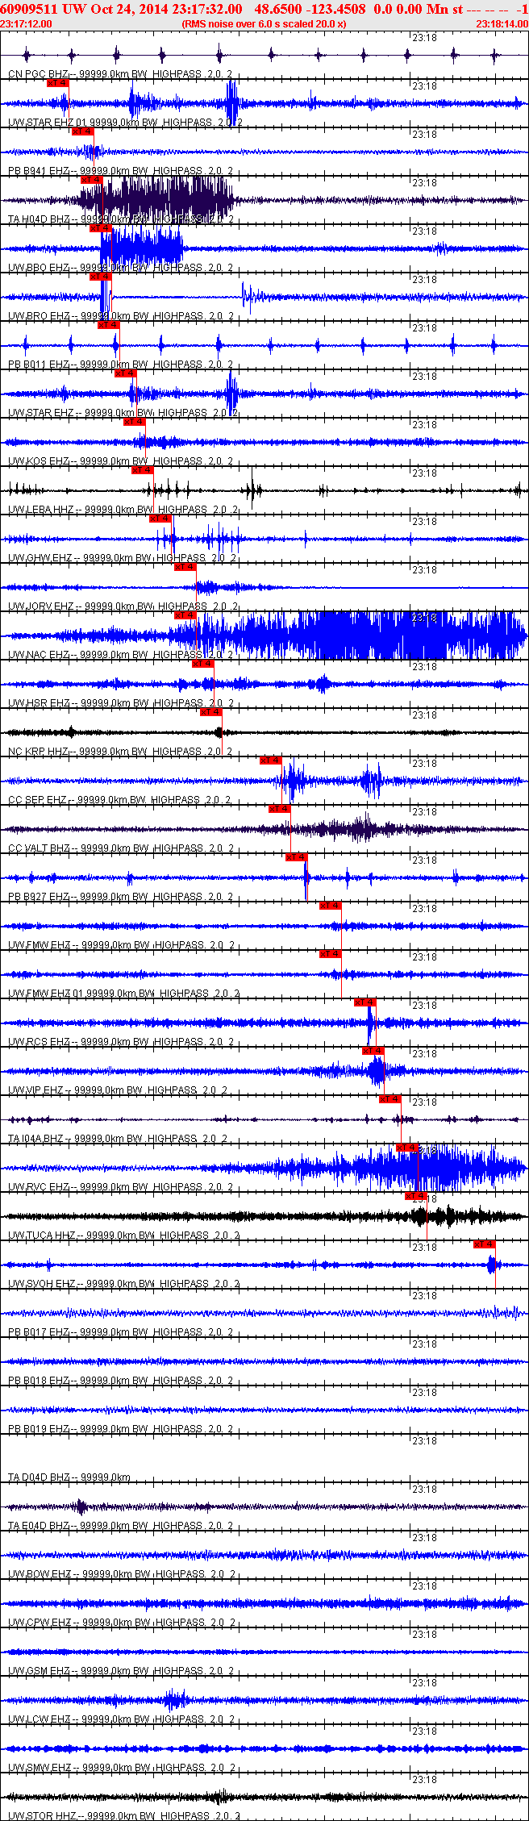The image size is (529, 1821).
Task: Select the TA E04D BHZ station label
Action: pos(121,1526)
